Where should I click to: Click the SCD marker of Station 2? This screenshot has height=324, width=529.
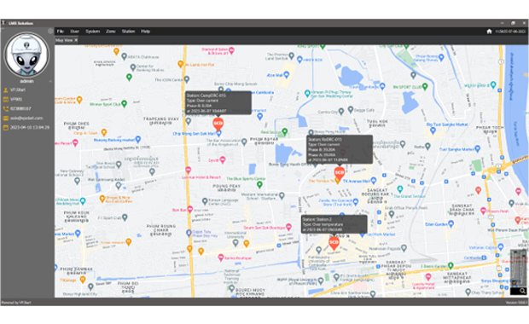[x=334, y=242]
